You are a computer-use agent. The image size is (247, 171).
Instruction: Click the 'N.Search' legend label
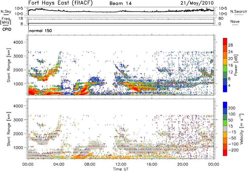coord(238,11)
